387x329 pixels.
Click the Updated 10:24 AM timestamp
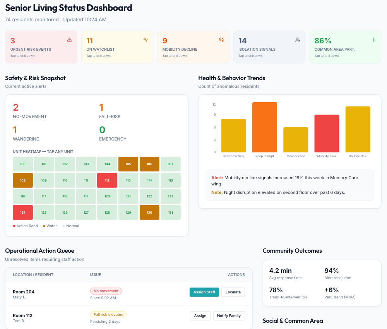coord(85,19)
